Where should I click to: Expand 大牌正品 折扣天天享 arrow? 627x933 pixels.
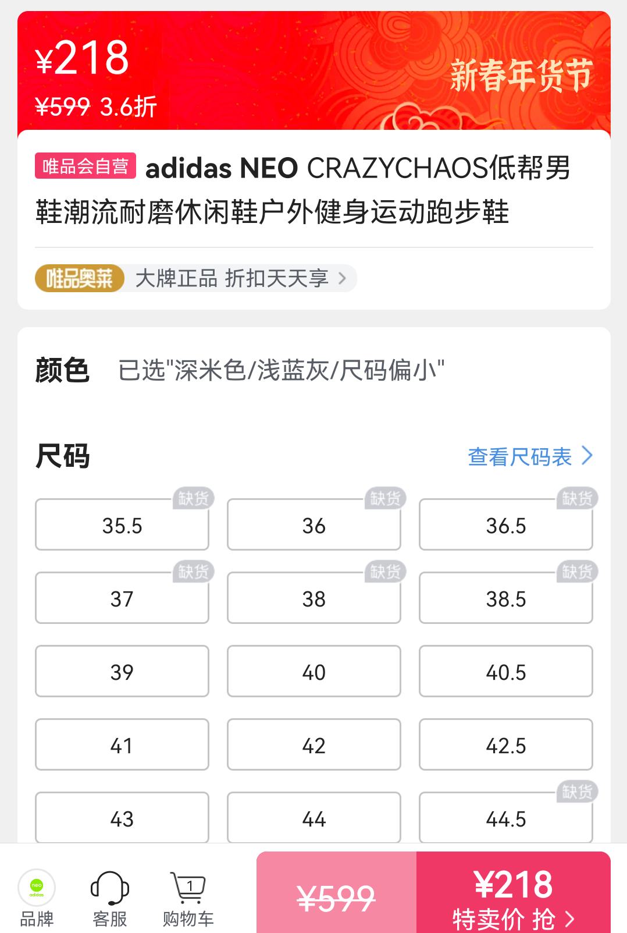pos(342,278)
